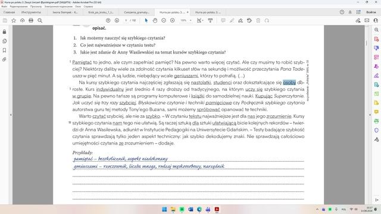The height and width of the screenshot is (214, 381).
Task: Open the search tools magnifier in right pane
Action: 376,30
